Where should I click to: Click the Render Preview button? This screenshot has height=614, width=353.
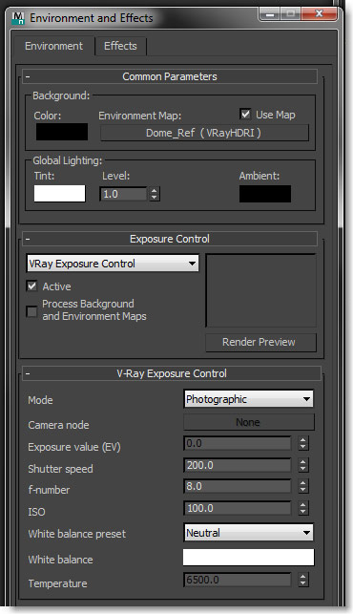(260, 342)
